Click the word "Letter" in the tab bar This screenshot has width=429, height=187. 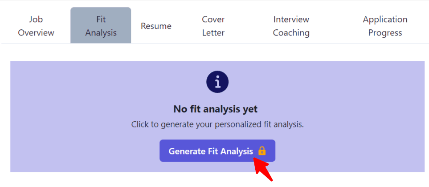213,33
